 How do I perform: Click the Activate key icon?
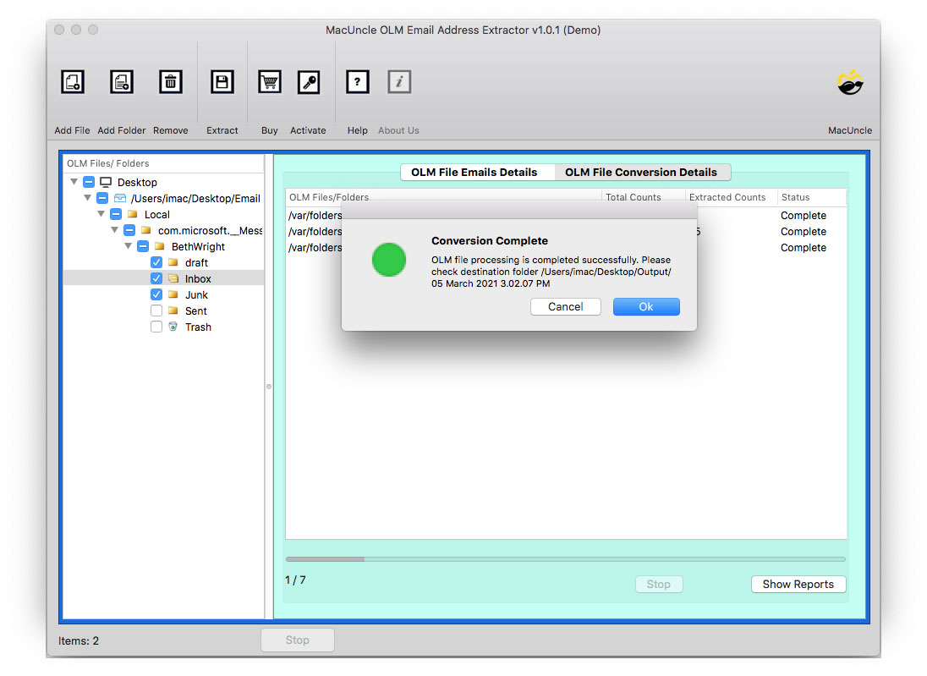pyautogui.click(x=309, y=81)
